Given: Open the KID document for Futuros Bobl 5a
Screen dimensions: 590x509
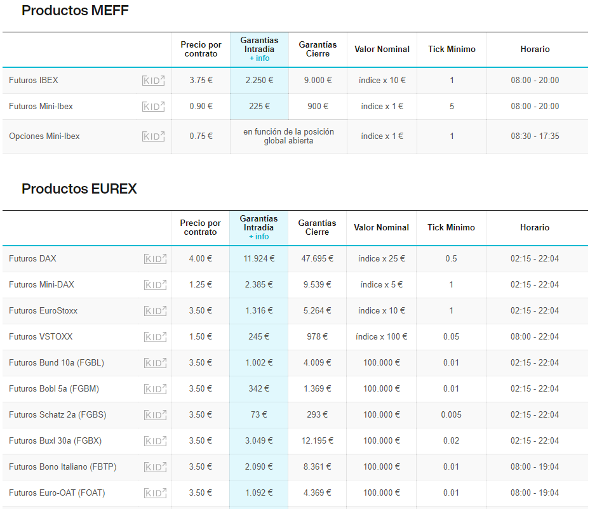Looking at the screenshot, I should [155, 389].
